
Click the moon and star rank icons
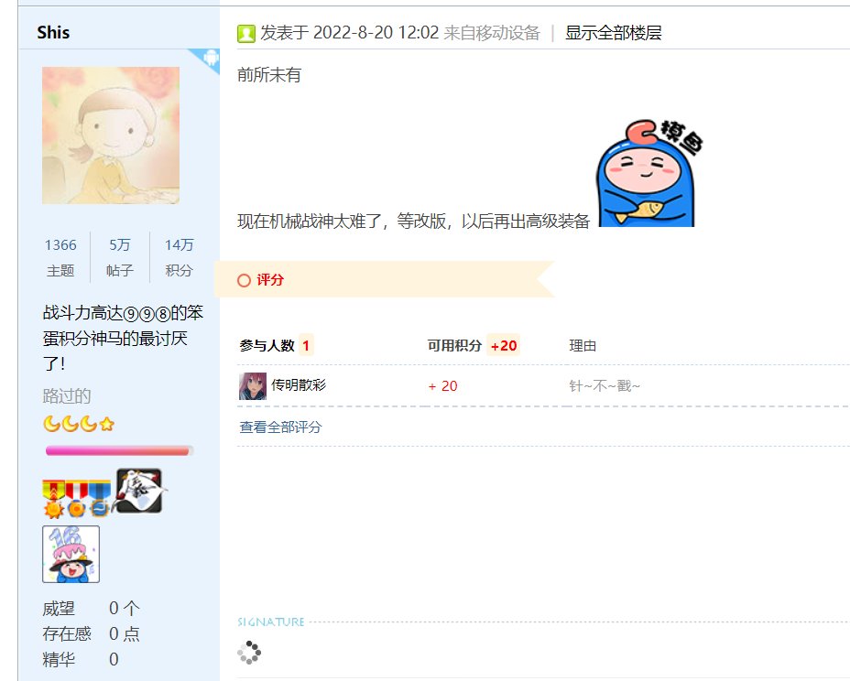[x=79, y=424]
